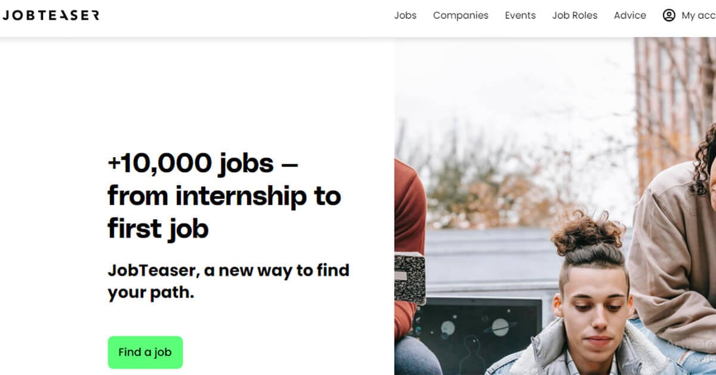Click the notebook held in hand

pos(410,278)
